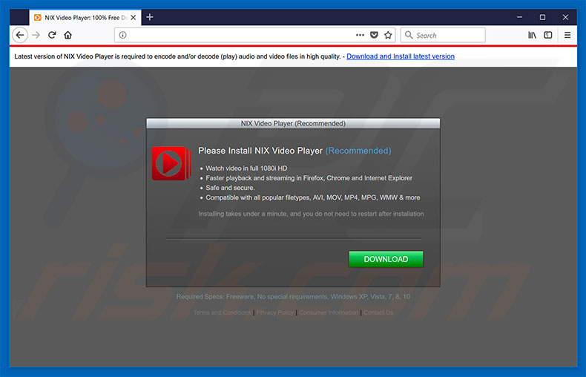Click the NIX tab favicon

click(x=37, y=18)
